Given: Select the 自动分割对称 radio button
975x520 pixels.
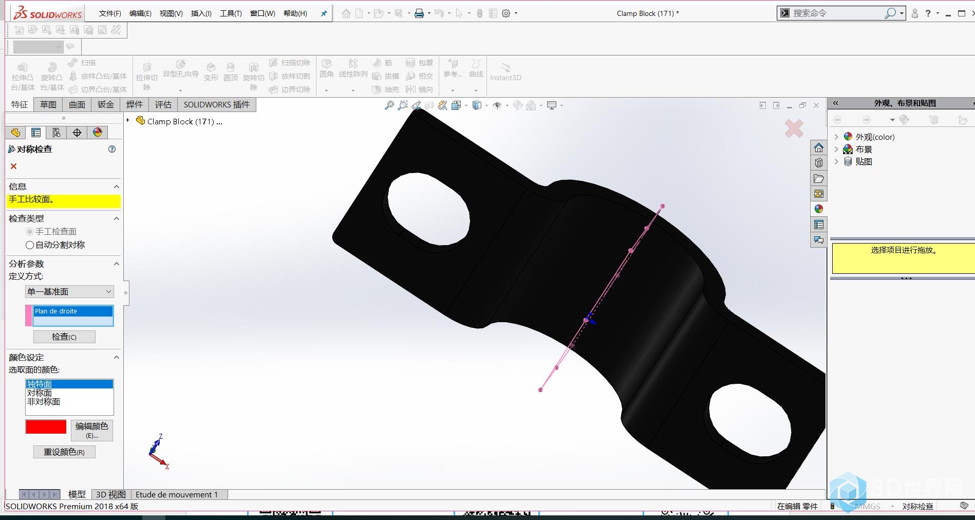Looking at the screenshot, I should tap(30, 245).
